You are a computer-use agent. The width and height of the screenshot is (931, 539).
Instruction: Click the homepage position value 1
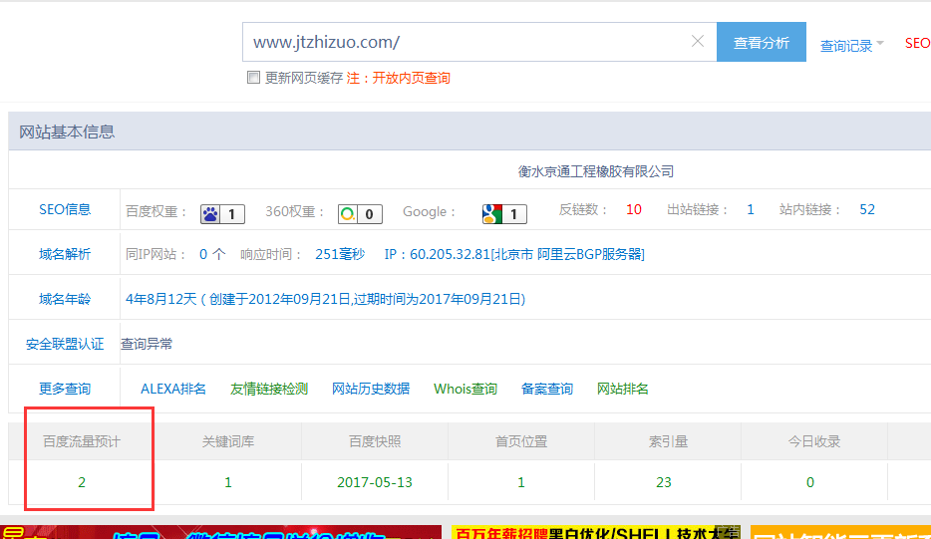(x=521, y=482)
